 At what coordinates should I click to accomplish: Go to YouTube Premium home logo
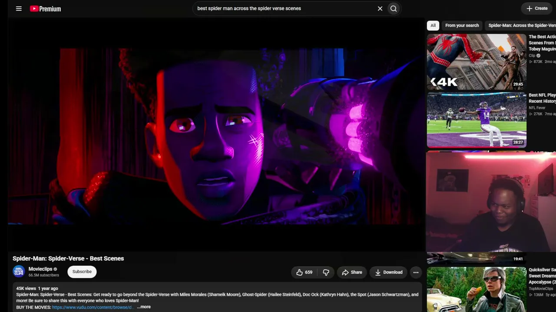(x=45, y=9)
